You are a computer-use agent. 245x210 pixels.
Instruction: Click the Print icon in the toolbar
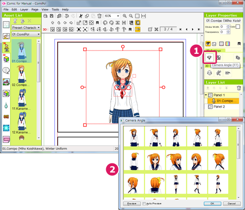tap(45, 16)
